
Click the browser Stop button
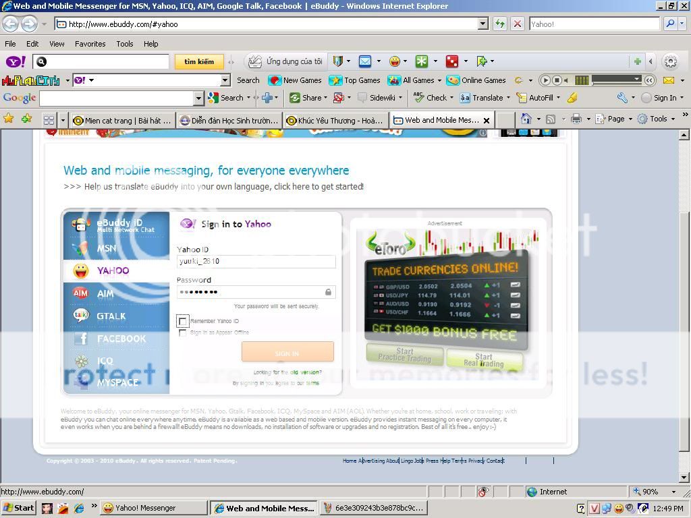coord(518,24)
